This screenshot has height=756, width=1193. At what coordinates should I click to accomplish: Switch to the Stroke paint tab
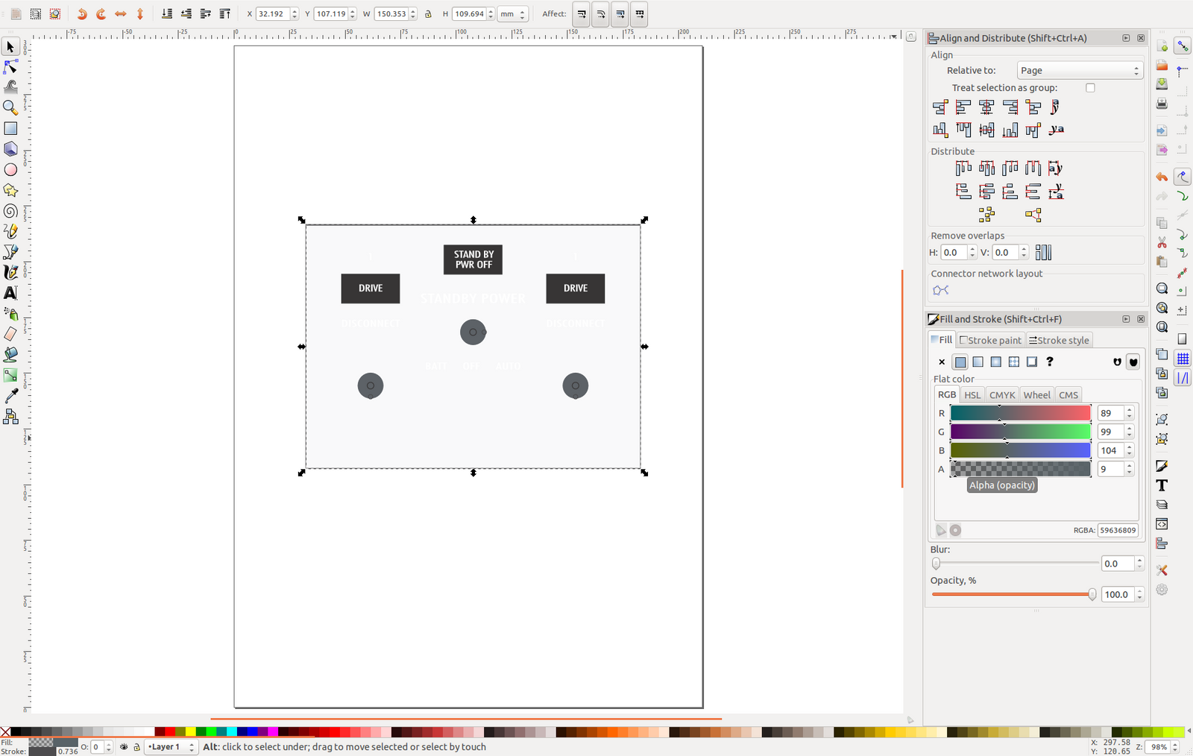(x=991, y=340)
